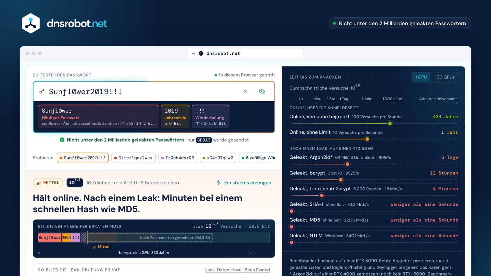Select the 1 GPU option
Screen dimensions: 491x276
click(x=421, y=77)
